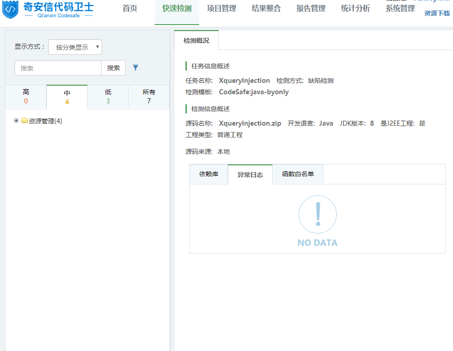The width and height of the screenshot is (453, 351).
Task: Switch to the 依赖库 tab
Action: pyautogui.click(x=209, y=174)
